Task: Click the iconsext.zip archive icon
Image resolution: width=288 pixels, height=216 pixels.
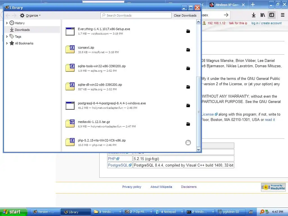Action: (70, 49)
